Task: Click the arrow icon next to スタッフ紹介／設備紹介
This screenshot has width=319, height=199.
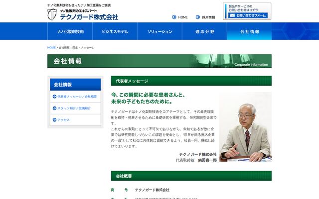Action: 54,108
